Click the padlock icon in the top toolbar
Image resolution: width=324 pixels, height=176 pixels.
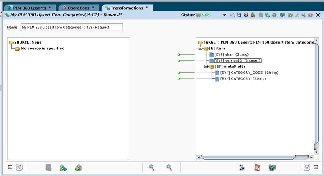[x=253, y=15]
